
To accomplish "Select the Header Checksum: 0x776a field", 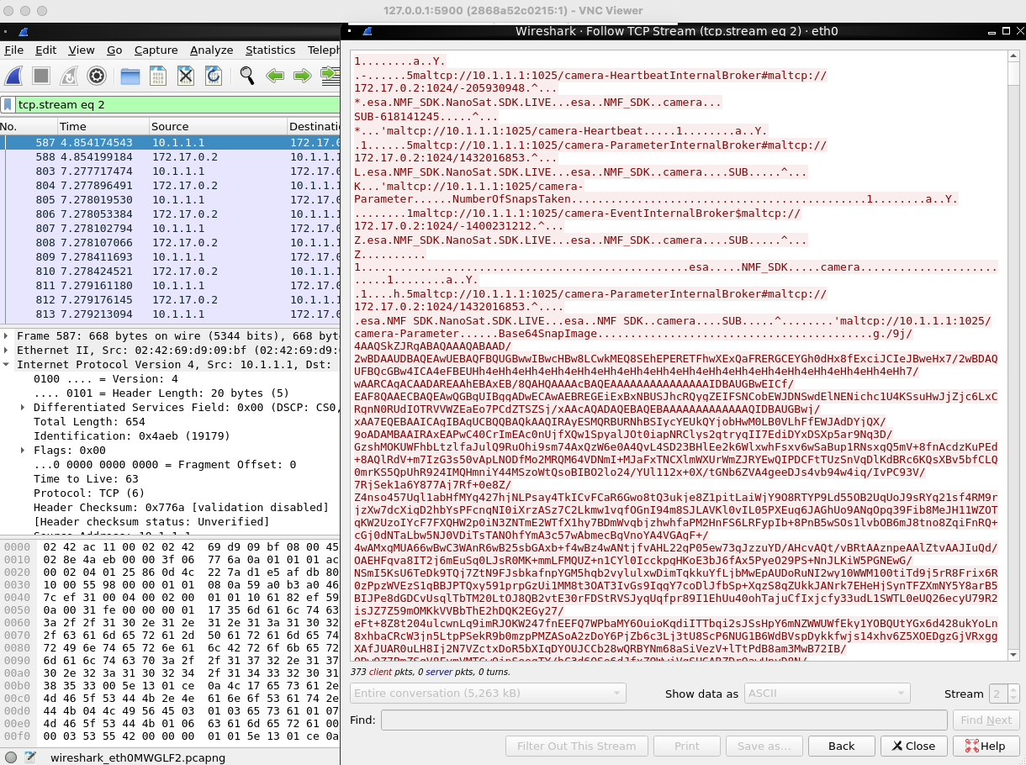I will pos(181,507).
